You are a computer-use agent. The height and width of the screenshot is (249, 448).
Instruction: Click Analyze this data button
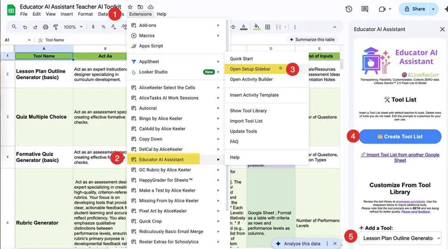298,244
